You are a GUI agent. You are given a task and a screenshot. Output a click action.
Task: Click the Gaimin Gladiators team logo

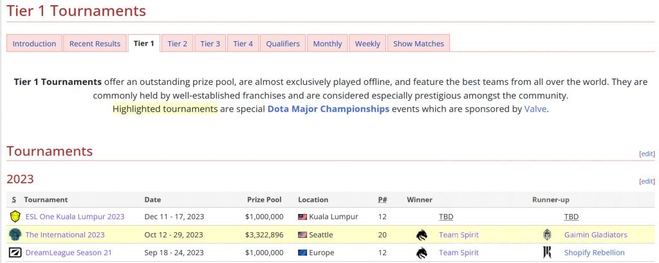(548, 235)
